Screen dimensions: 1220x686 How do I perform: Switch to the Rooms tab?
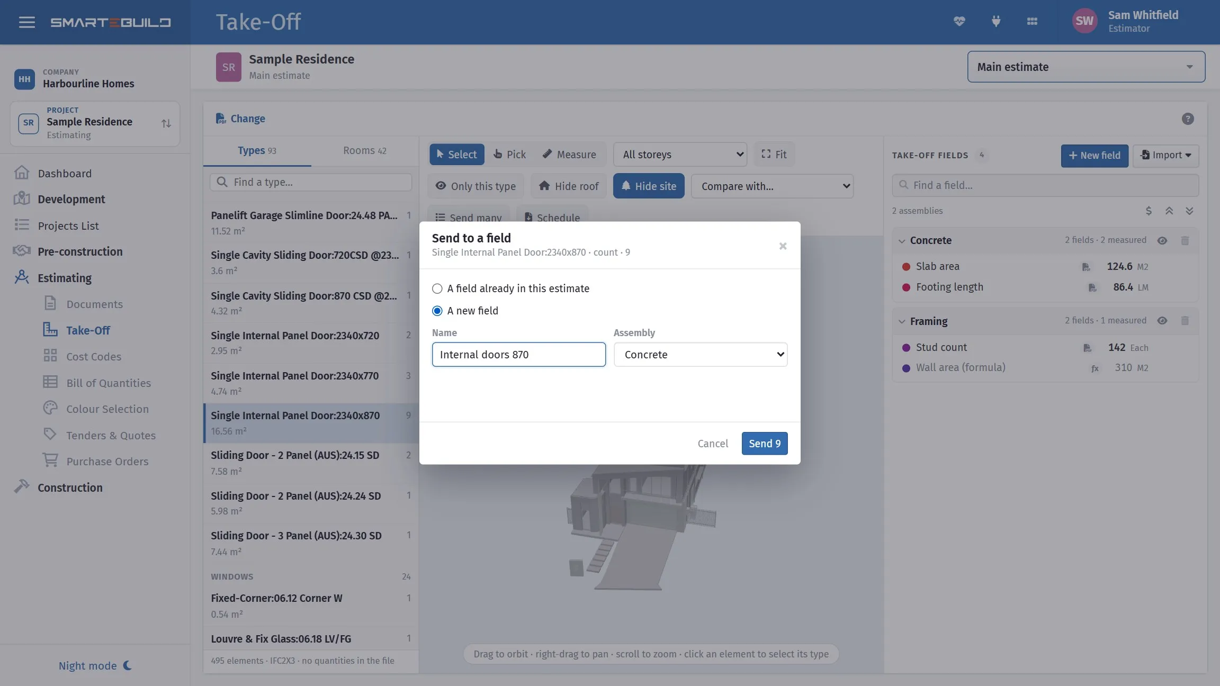pos(365,151)
